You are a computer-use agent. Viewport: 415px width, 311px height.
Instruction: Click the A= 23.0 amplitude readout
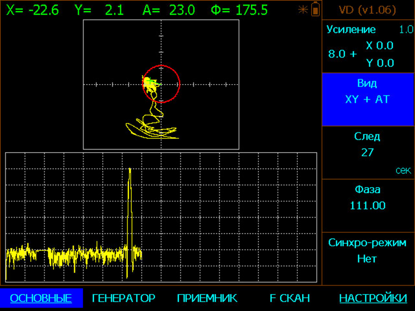[x=169, y=10]
